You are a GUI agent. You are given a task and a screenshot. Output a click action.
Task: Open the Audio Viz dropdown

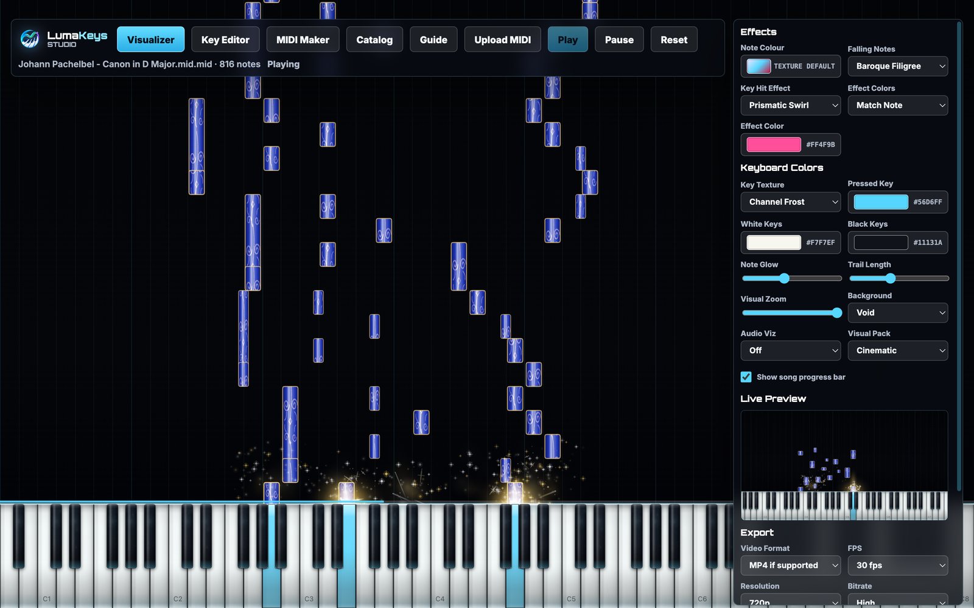tap(790, 350)
